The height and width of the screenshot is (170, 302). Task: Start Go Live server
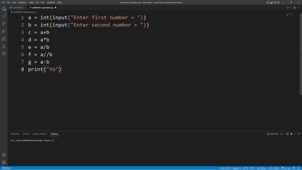click(286, 168)
